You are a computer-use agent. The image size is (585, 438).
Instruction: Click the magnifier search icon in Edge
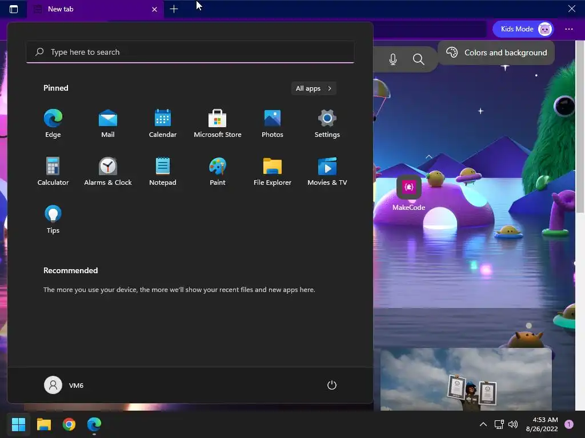[419, 59]
